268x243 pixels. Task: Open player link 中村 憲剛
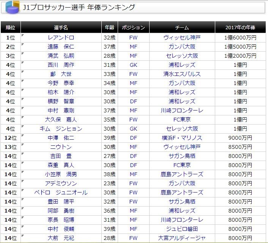(61, 110)
